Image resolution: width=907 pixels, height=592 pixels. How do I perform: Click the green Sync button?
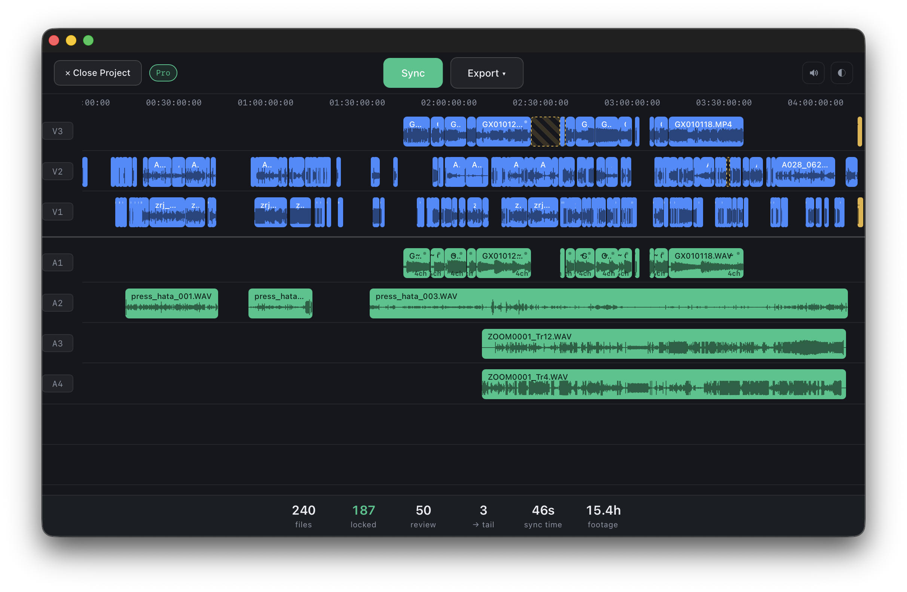click(x=413, y=73)
